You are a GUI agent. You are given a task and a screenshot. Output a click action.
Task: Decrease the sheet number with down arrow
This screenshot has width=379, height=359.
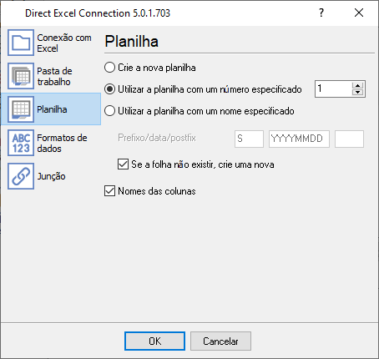(357, 93)
